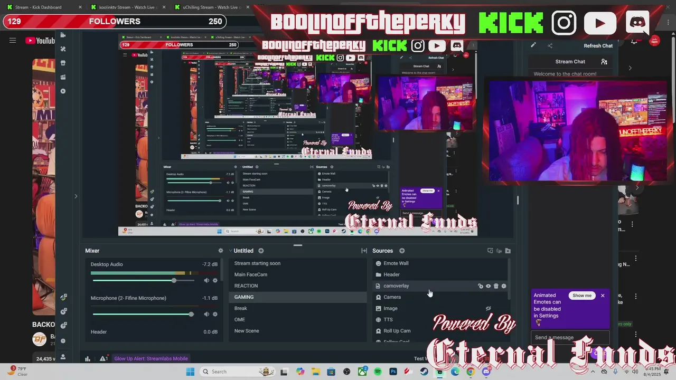Click Refresh Chat button
The image size is (676, 380).
pyautogui.click(x=598, y=46)
